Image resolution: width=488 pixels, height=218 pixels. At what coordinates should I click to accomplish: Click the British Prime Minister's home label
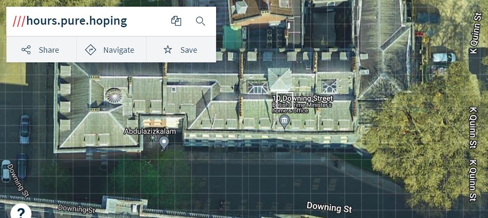pos(302,108)
